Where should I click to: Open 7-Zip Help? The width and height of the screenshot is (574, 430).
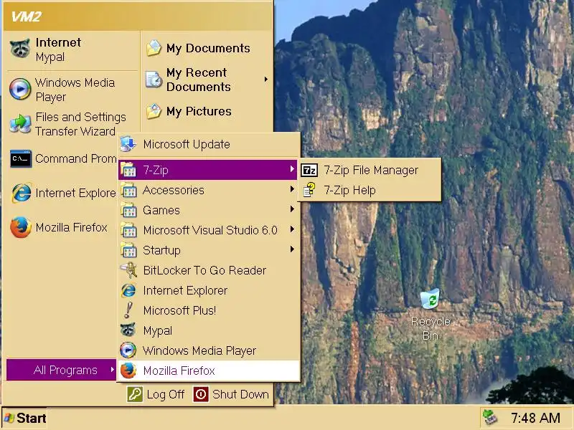pyautogui.click(x=370, y=190)
